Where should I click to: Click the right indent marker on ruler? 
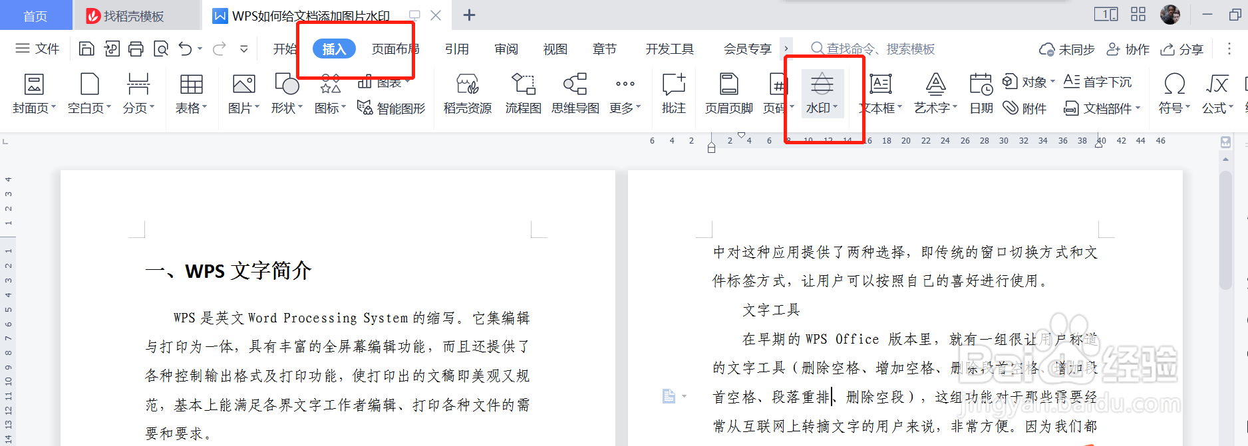[1098, 144]
